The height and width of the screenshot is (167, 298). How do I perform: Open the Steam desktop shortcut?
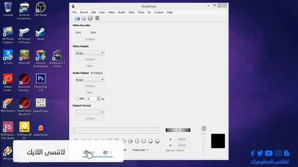coord(41,34)
